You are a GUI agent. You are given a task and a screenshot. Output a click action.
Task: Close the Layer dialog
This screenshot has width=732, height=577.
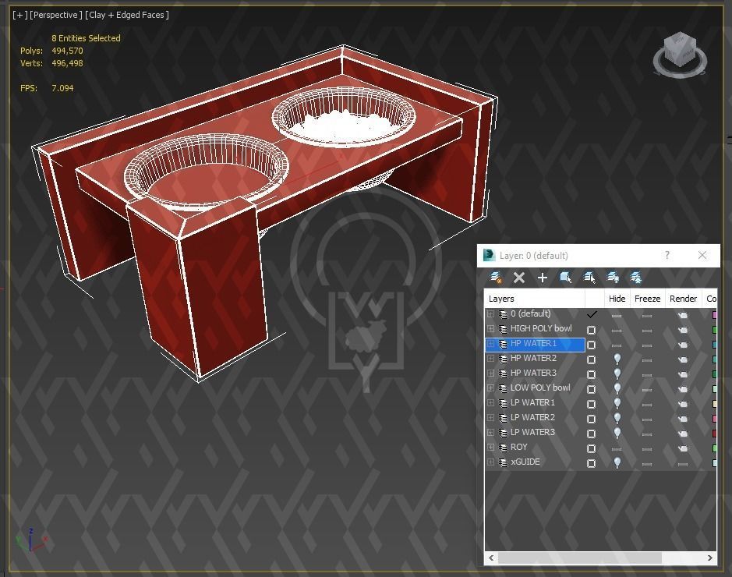702,255
